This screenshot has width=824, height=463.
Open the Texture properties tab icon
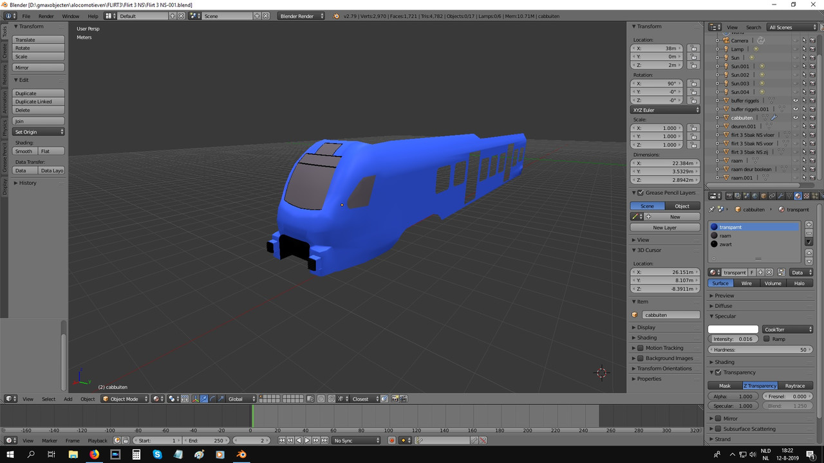click(x=806, y=196)
